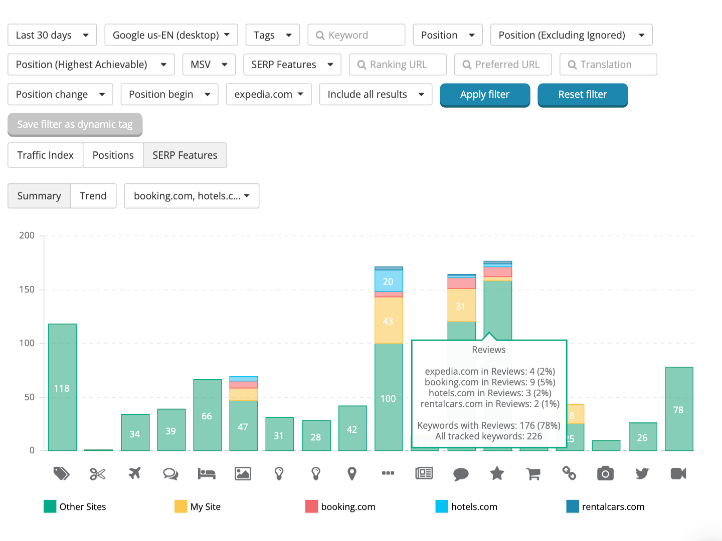Click the My Site segment labeled 43
Image resolution: width=722 pixels, height=541 pixels.
pyautogui.click(x=389, y=320)
